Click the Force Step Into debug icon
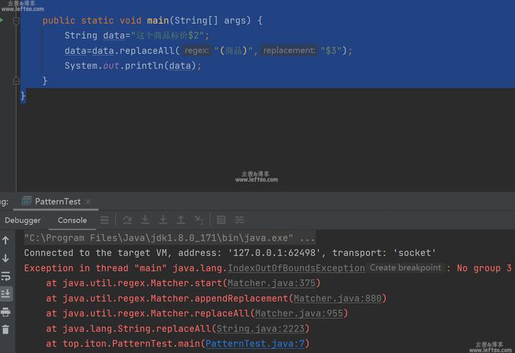The width and height of the screenshot is (515, 353). click(x=163, y=220)
